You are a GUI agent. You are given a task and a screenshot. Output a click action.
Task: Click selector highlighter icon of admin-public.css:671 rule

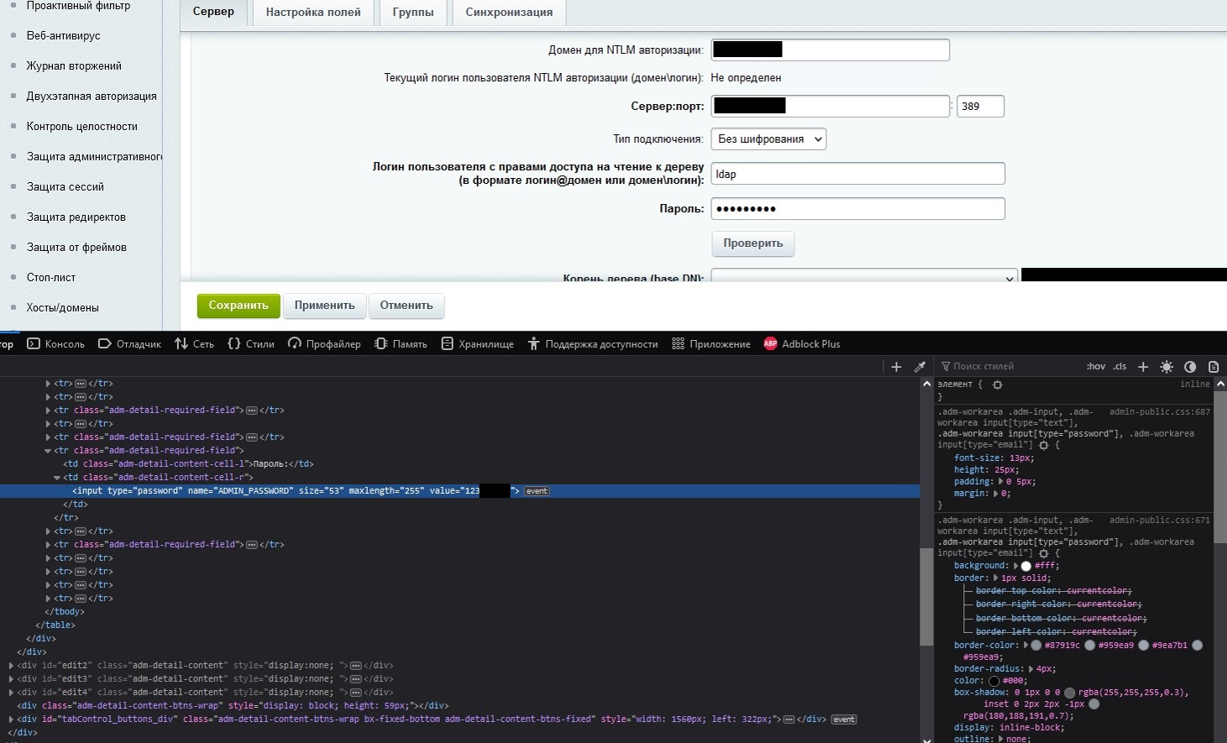tap(1044, 553)
